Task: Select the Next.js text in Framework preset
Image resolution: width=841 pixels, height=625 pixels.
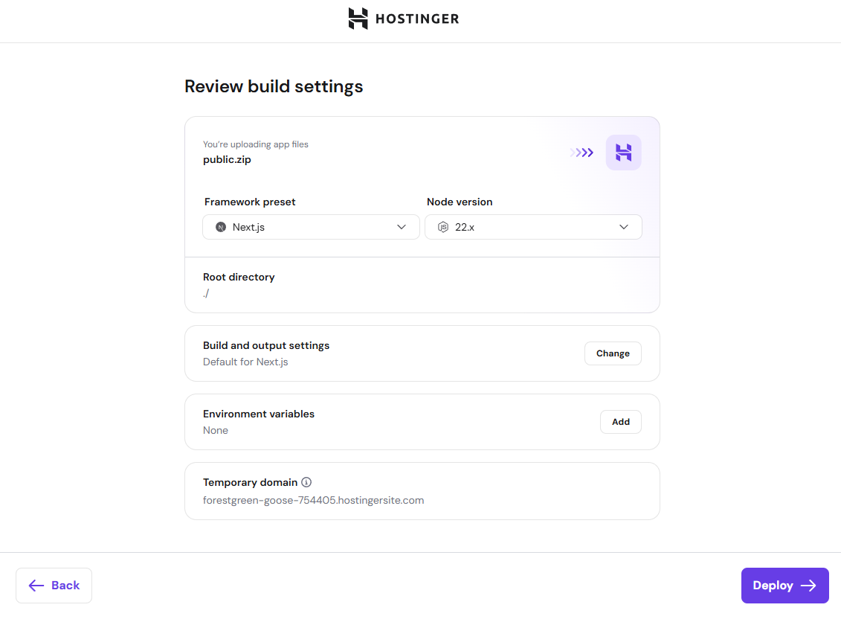Action: pyautogui.click(x=248, y=227)
